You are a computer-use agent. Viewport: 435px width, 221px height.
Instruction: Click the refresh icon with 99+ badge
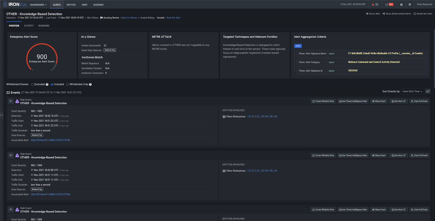click(387, 5)
